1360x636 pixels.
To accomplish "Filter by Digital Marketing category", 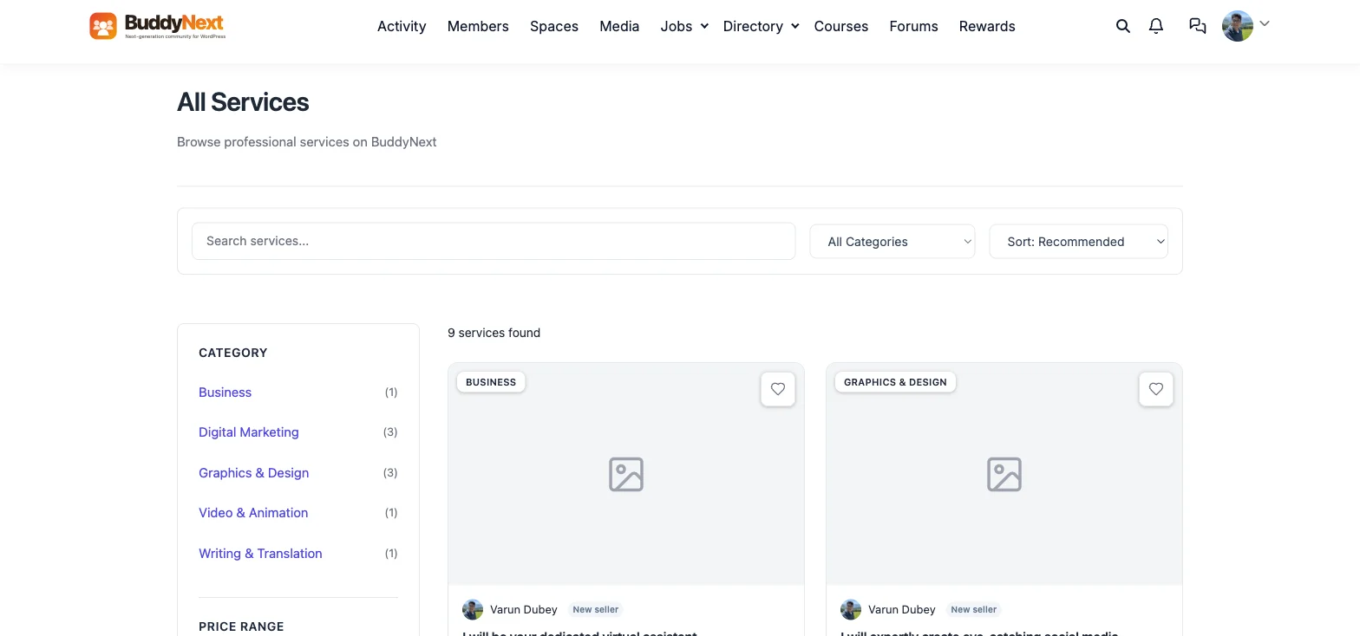I will [x=249, y=432].
